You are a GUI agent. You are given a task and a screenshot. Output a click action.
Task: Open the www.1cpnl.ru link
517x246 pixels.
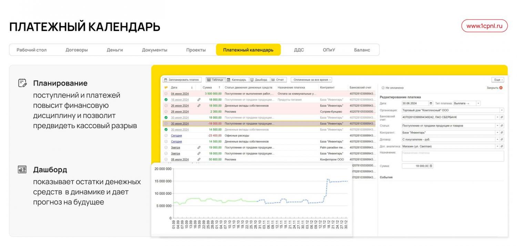(x=484, y=26)
